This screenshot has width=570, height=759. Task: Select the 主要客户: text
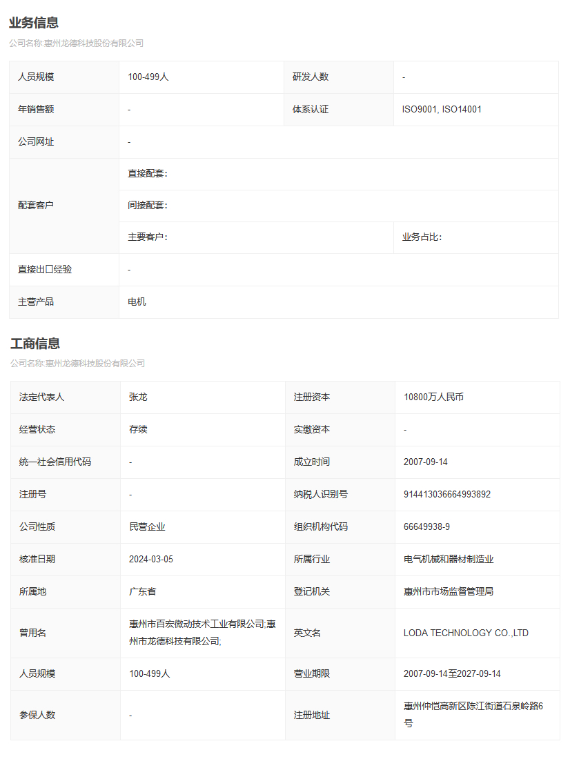coord(148,237)
